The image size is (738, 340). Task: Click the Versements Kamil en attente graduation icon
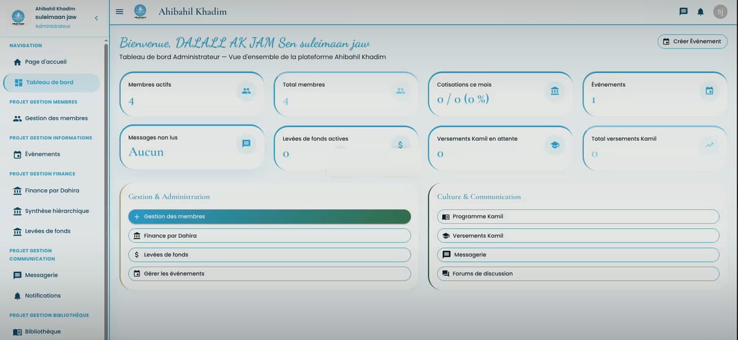tap(555, 145)
